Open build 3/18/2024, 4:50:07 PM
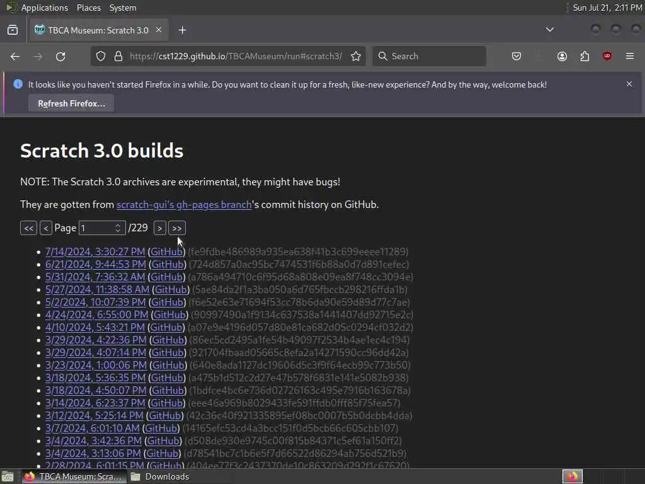Viewport: 645px width, 484px height. [96, 390]
